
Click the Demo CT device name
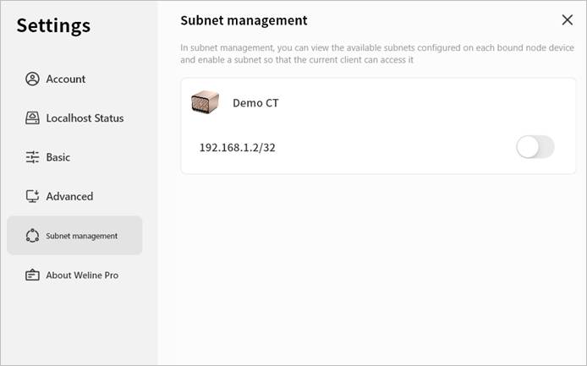click(255, 103)
